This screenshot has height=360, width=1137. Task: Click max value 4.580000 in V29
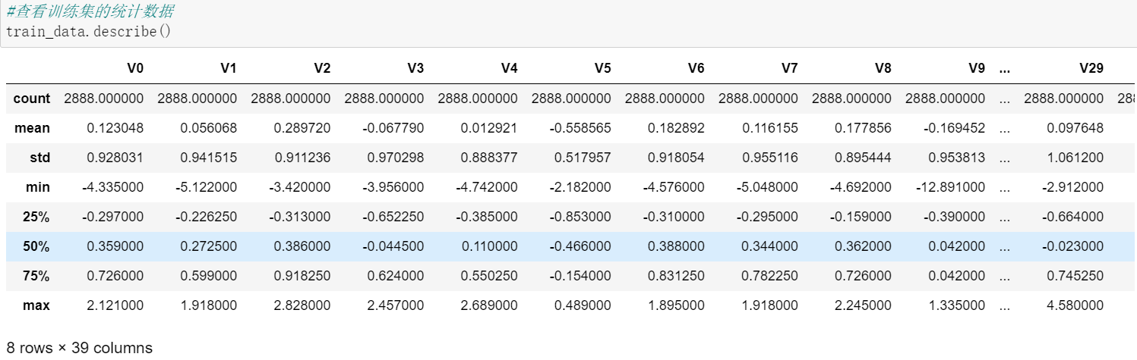tap(1075, 305)
